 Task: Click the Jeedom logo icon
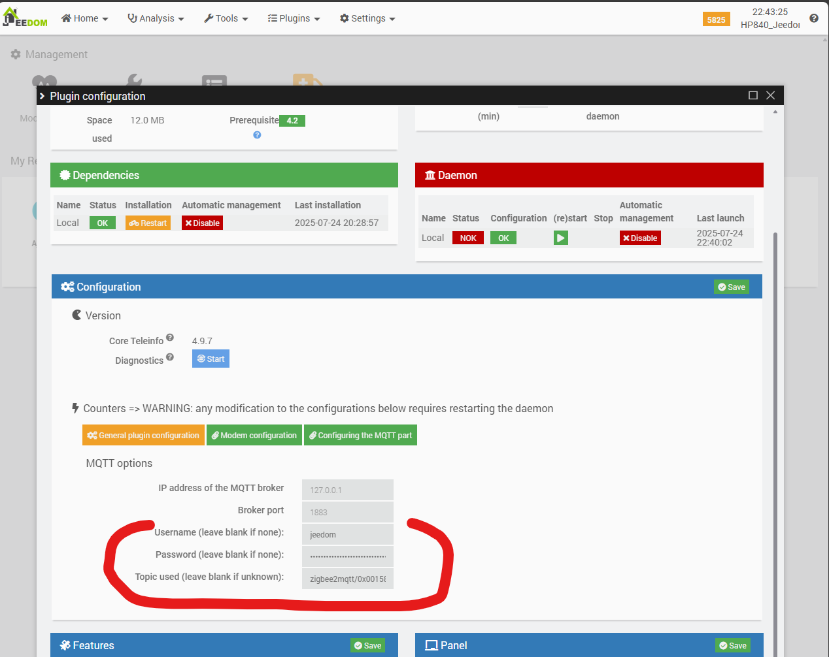coord(25,18)
